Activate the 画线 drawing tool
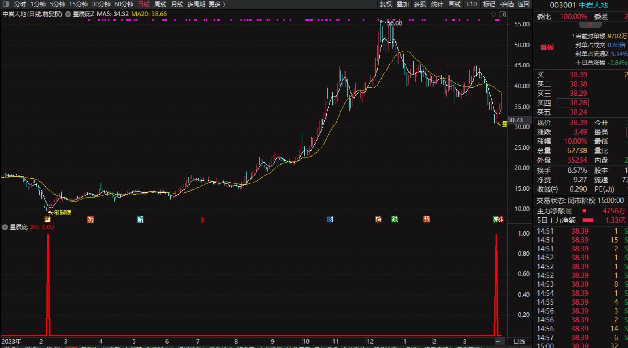The height and width of the screenshot is (348, 628). (x=455, y=4)
